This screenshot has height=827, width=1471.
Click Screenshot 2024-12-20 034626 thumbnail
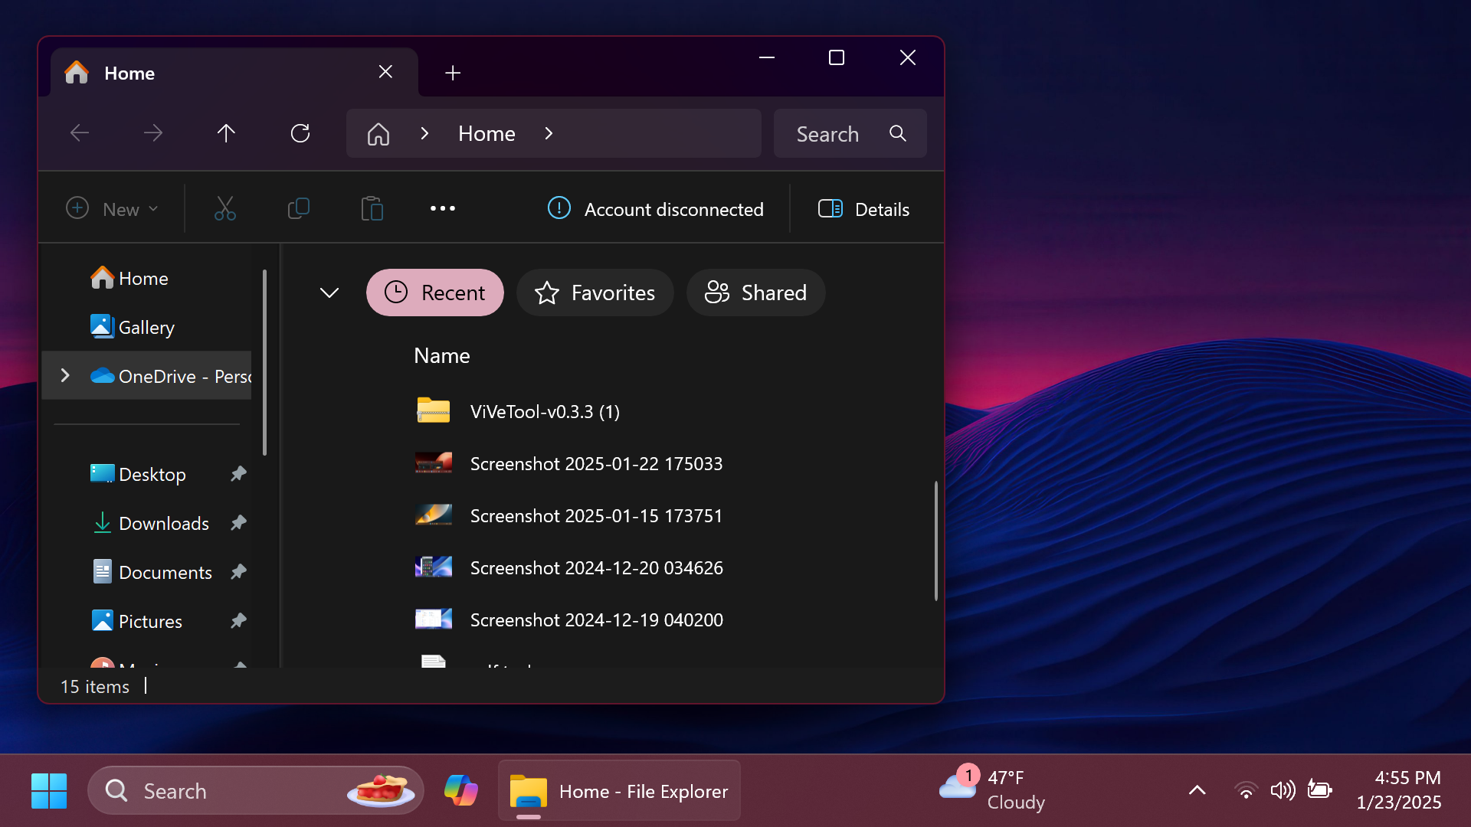coord(434,567)
